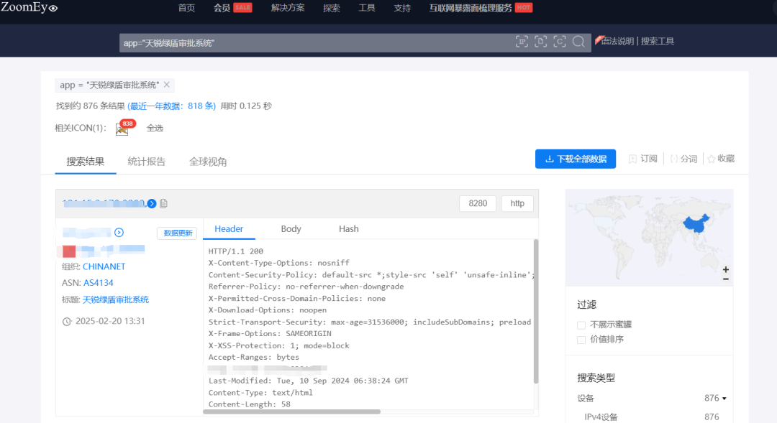Click the subscribe (订阅) icon button

click(x=642, y=159)
